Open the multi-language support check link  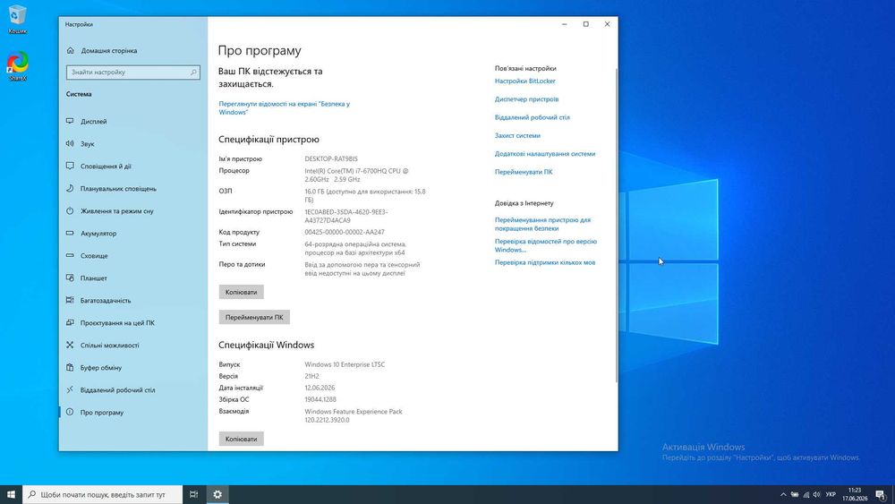click(544, 262)
